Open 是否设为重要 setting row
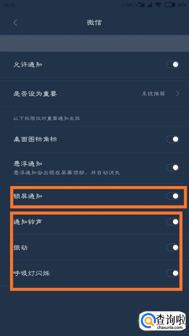Screen dimensions: 189x336 (94, 94)
